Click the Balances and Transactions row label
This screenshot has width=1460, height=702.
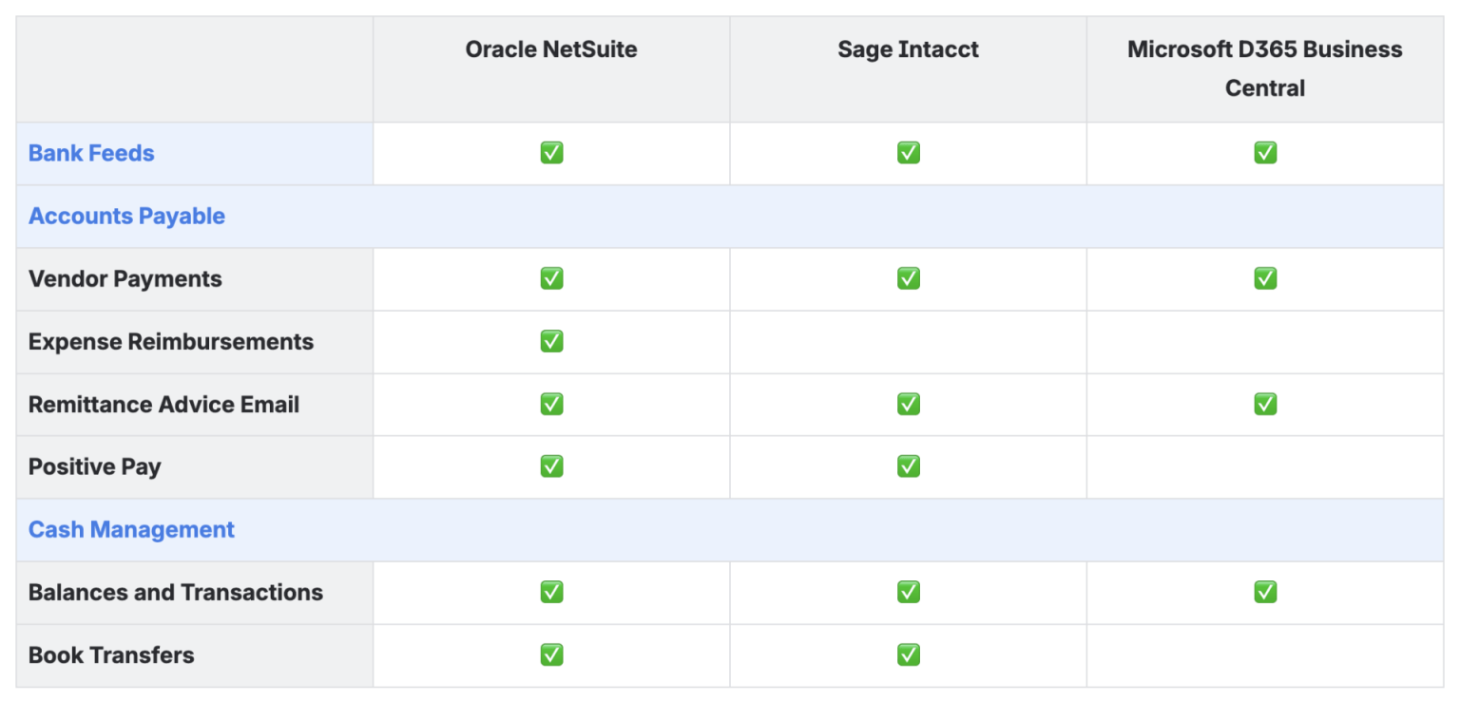(176, 592)
